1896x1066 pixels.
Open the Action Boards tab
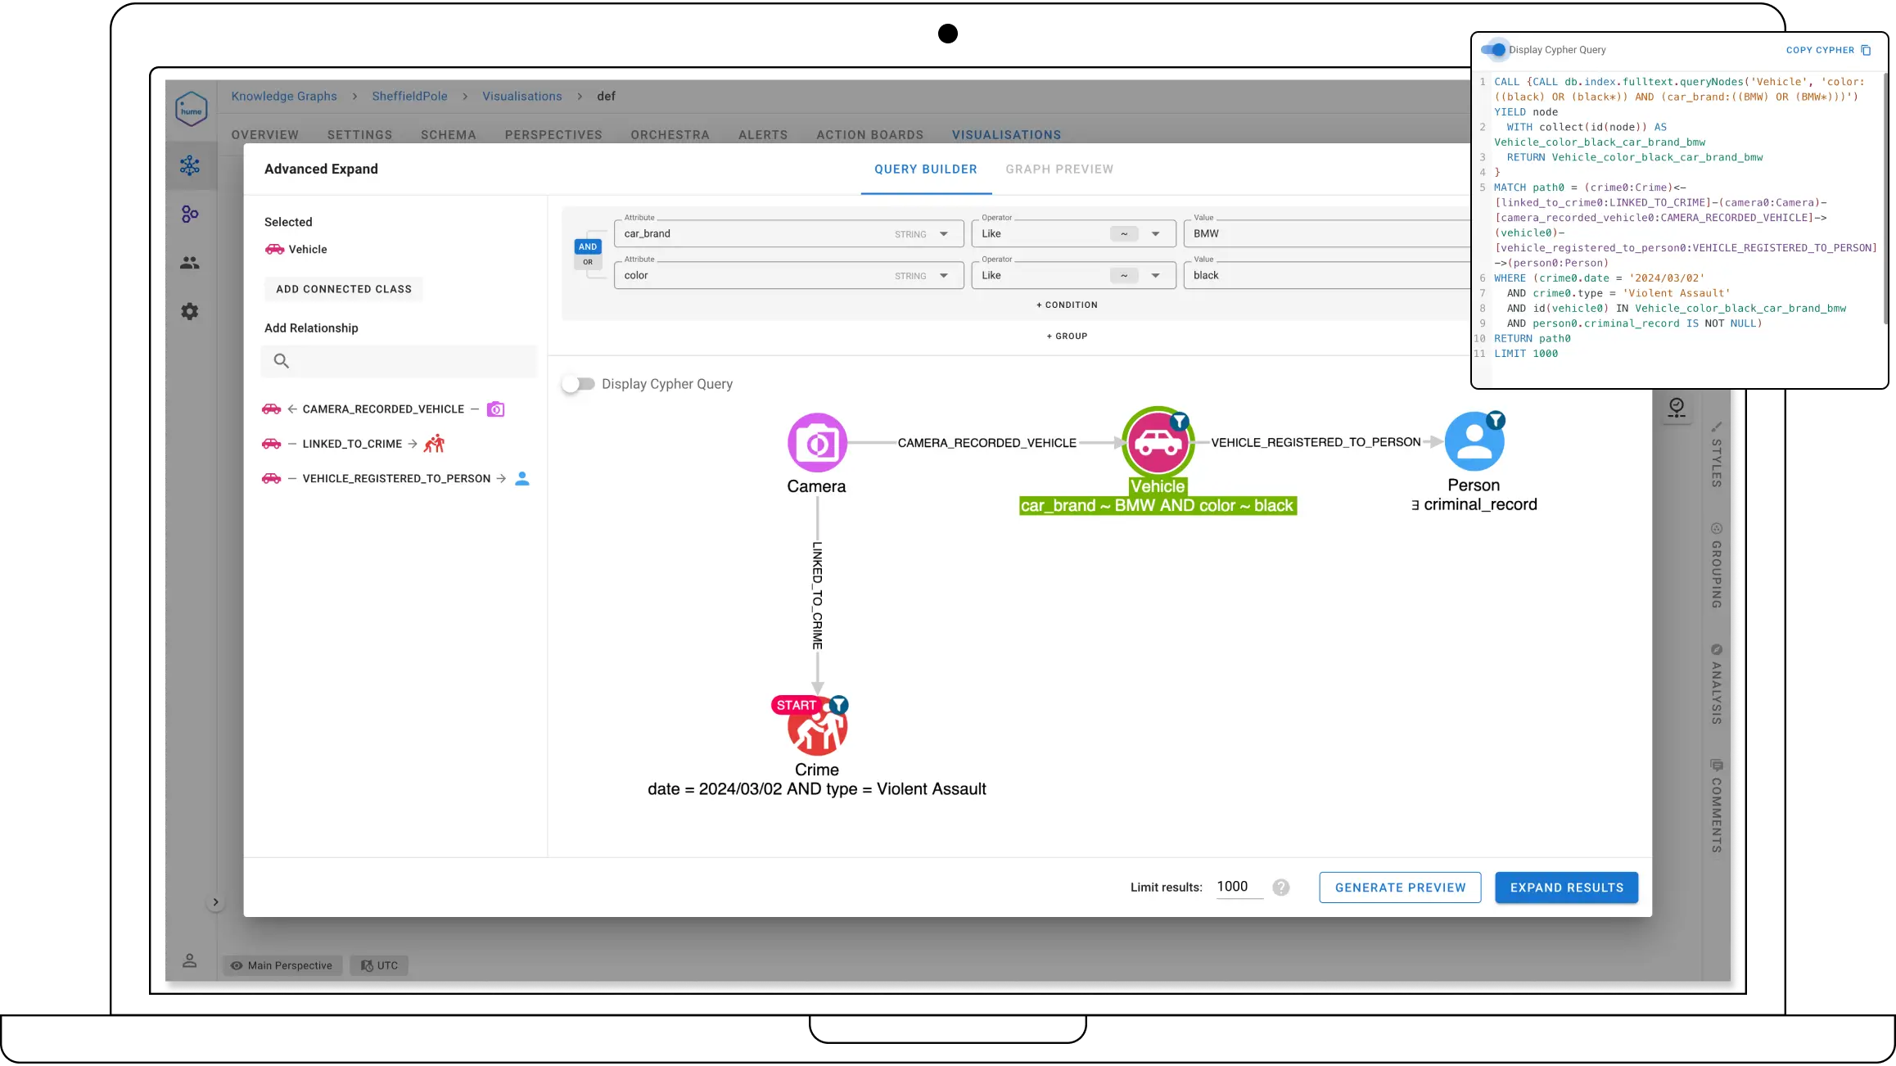click(869, 135)
